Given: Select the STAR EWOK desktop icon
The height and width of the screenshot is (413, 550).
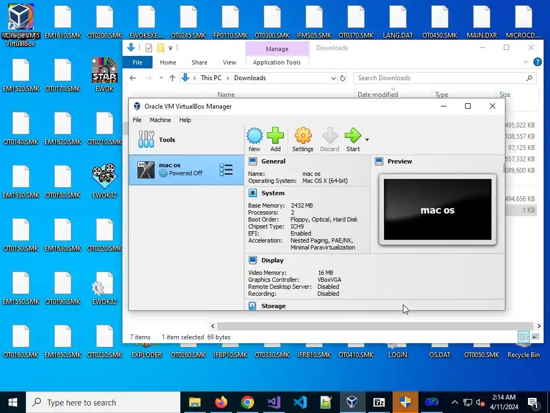Looking at the screenshot, I should (104, 74).
